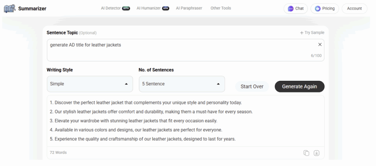Clear the topic with X icon
Viewport: 376px width, 166px height.
[x=320, y=44]
